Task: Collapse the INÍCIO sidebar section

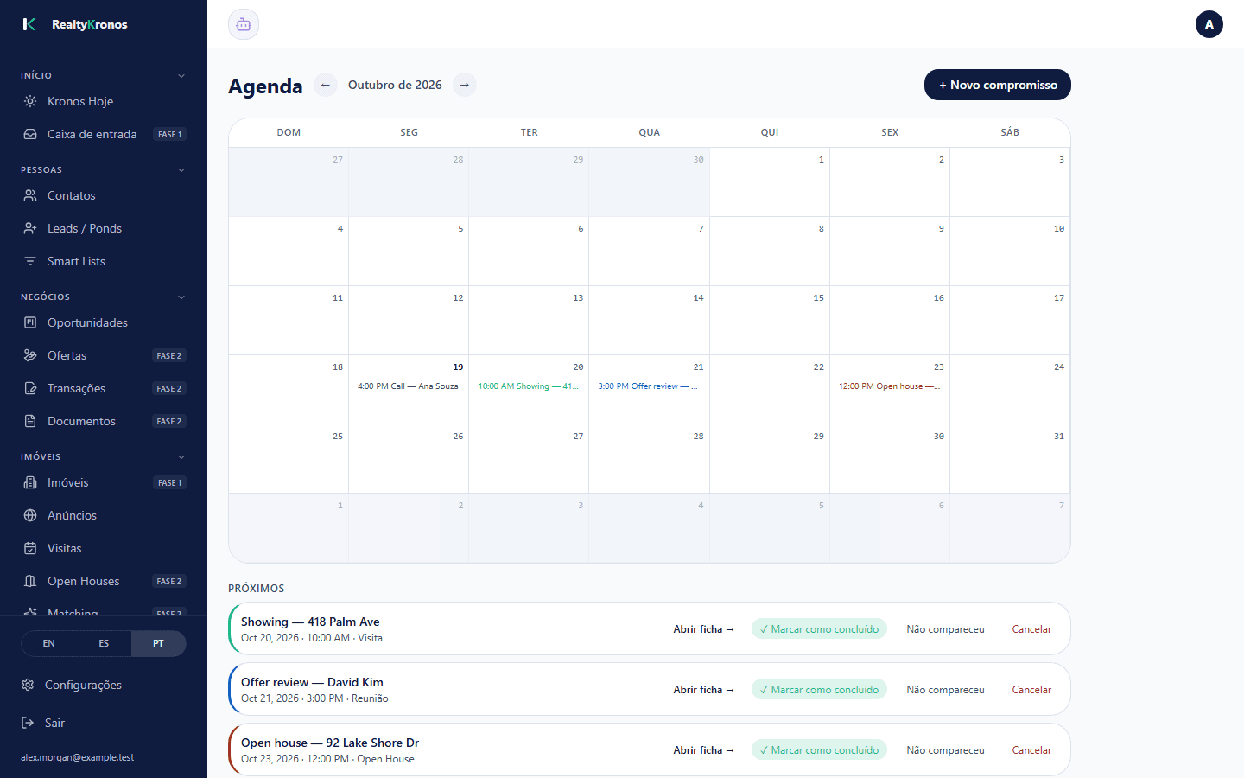Action: click(181, 76)
